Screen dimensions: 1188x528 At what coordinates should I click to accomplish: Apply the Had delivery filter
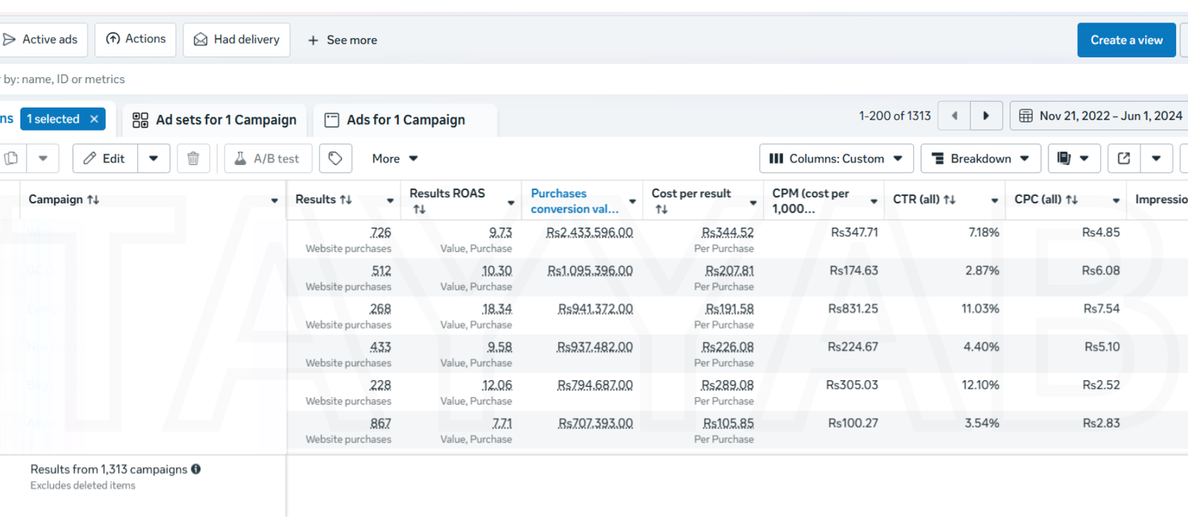click(x=237, y=39)
